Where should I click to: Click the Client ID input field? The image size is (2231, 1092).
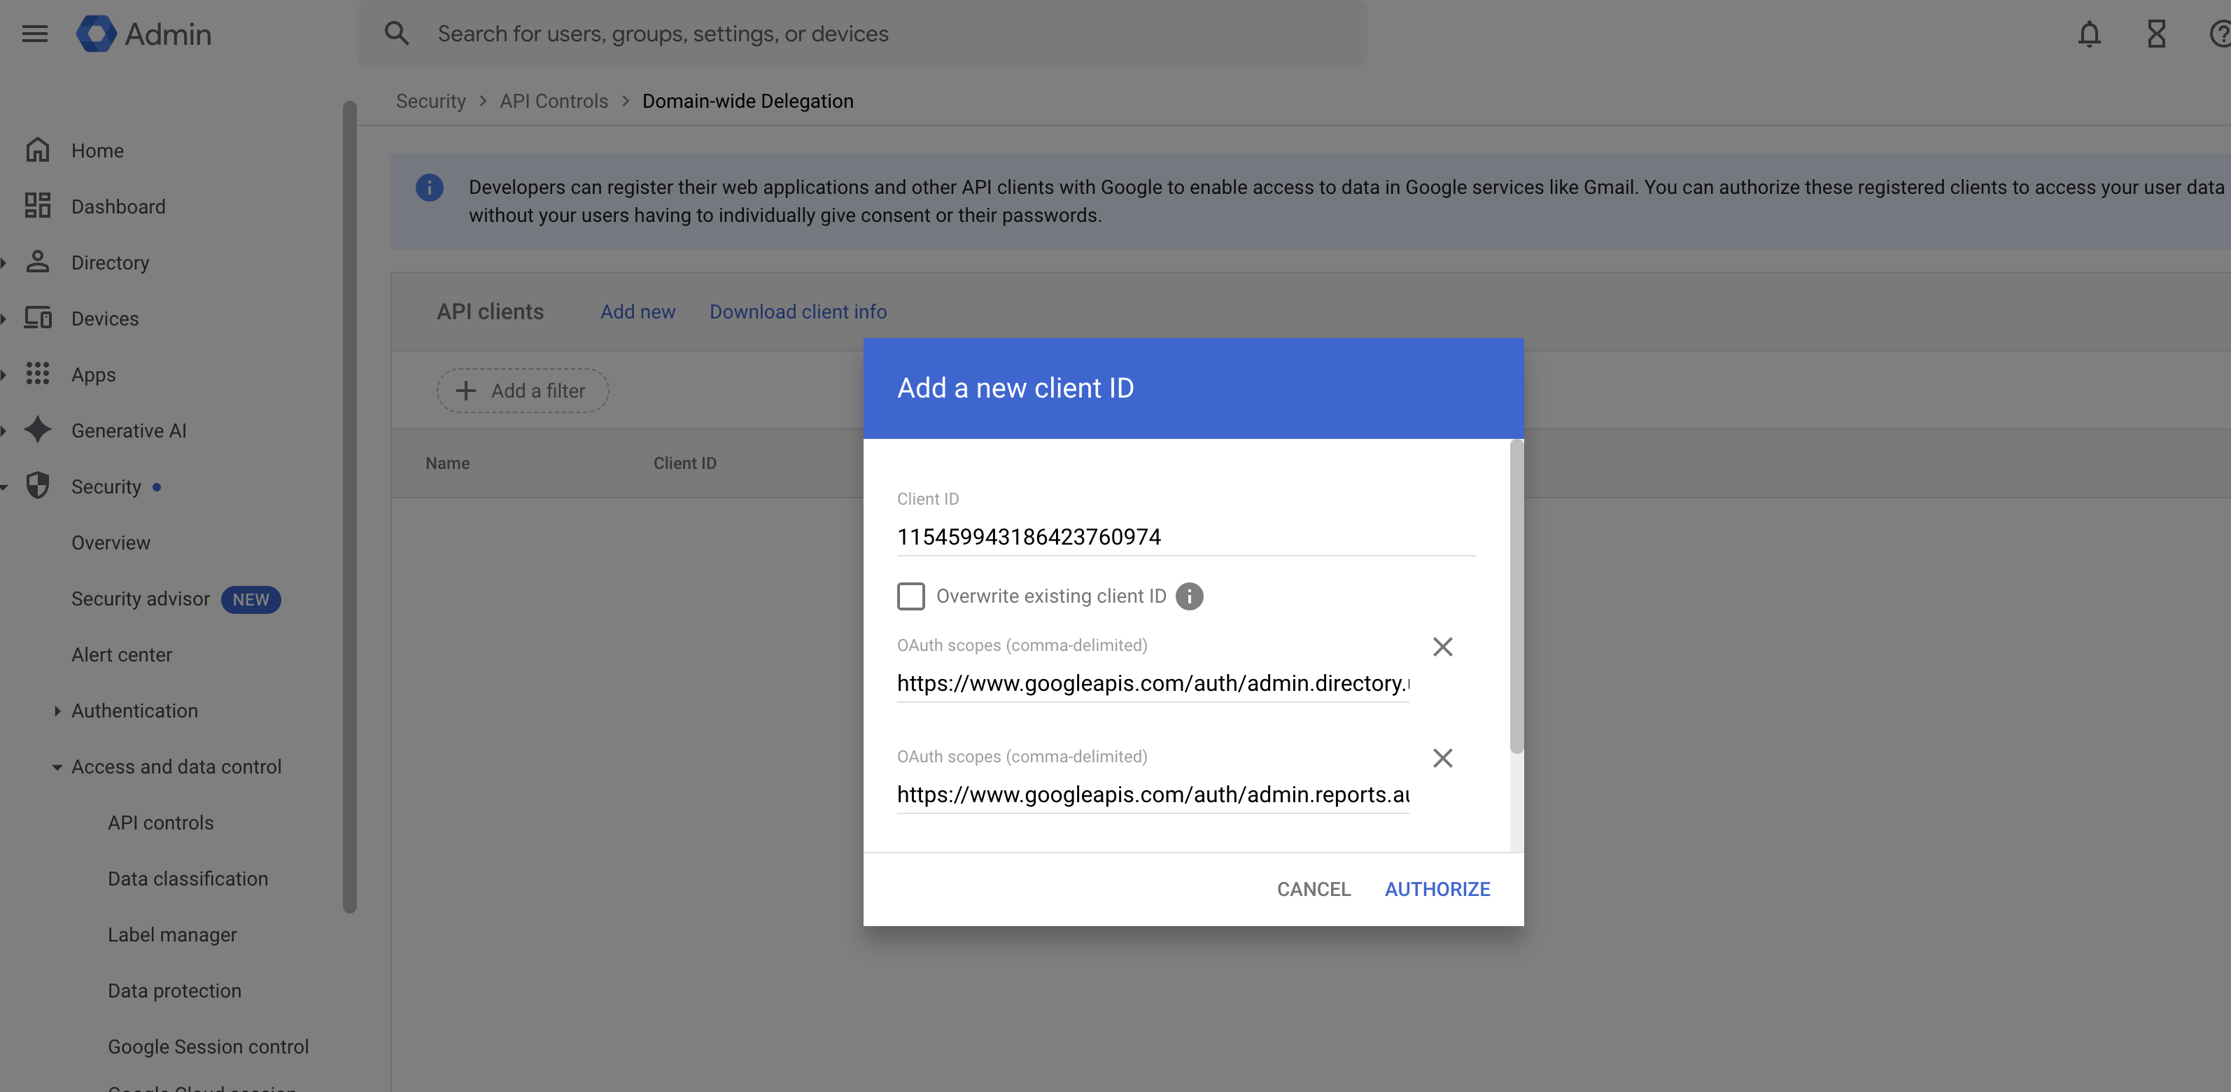point(1185,537)
